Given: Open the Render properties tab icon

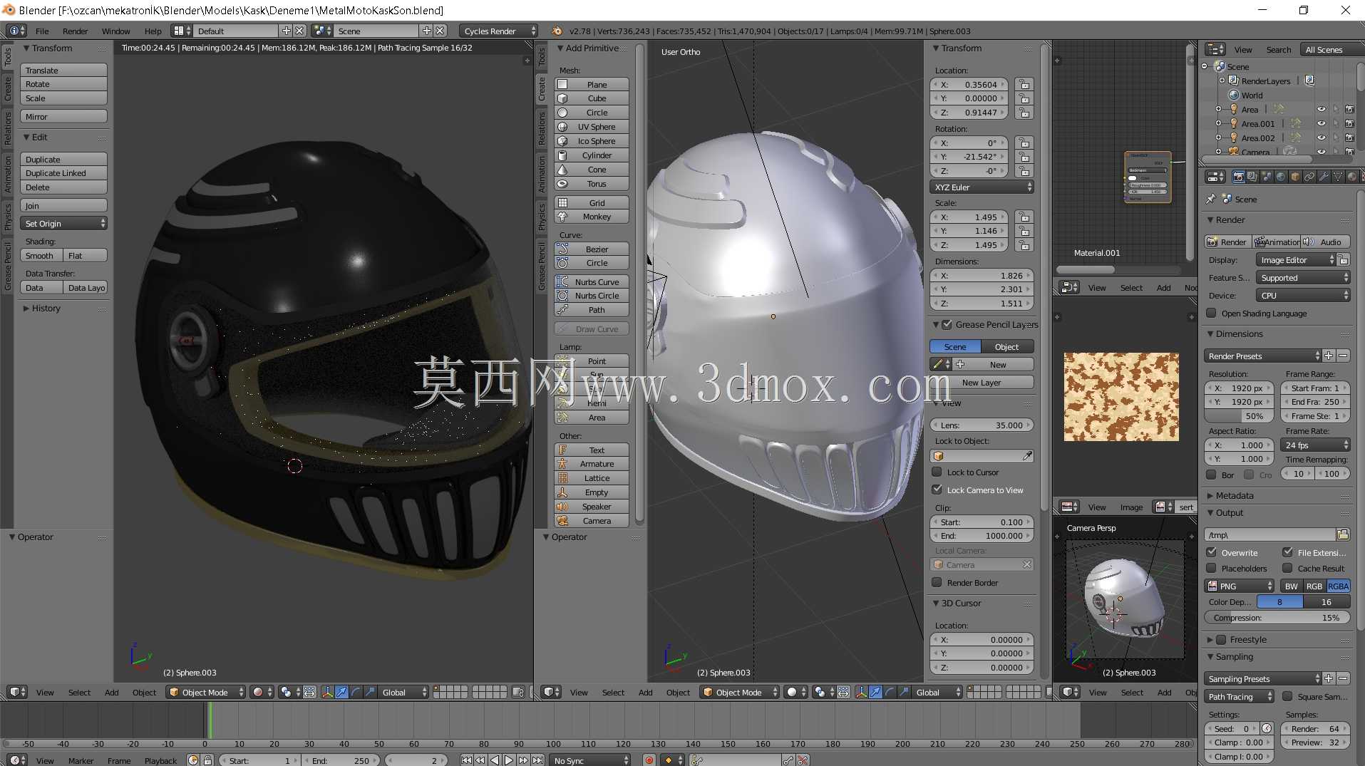Looking at the screenshot, I should pos(1238,177).
